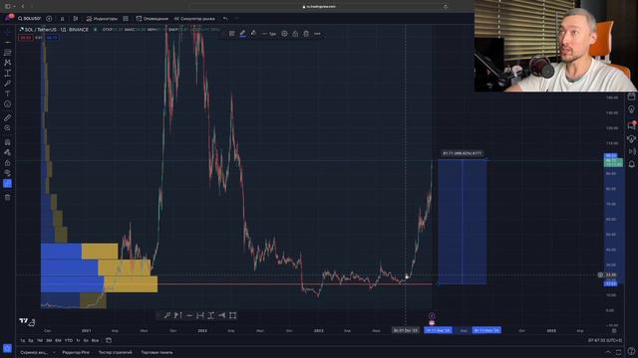638x358 pixels.
Task: Open the candle chart style menu
Action: tap(76, 19)
